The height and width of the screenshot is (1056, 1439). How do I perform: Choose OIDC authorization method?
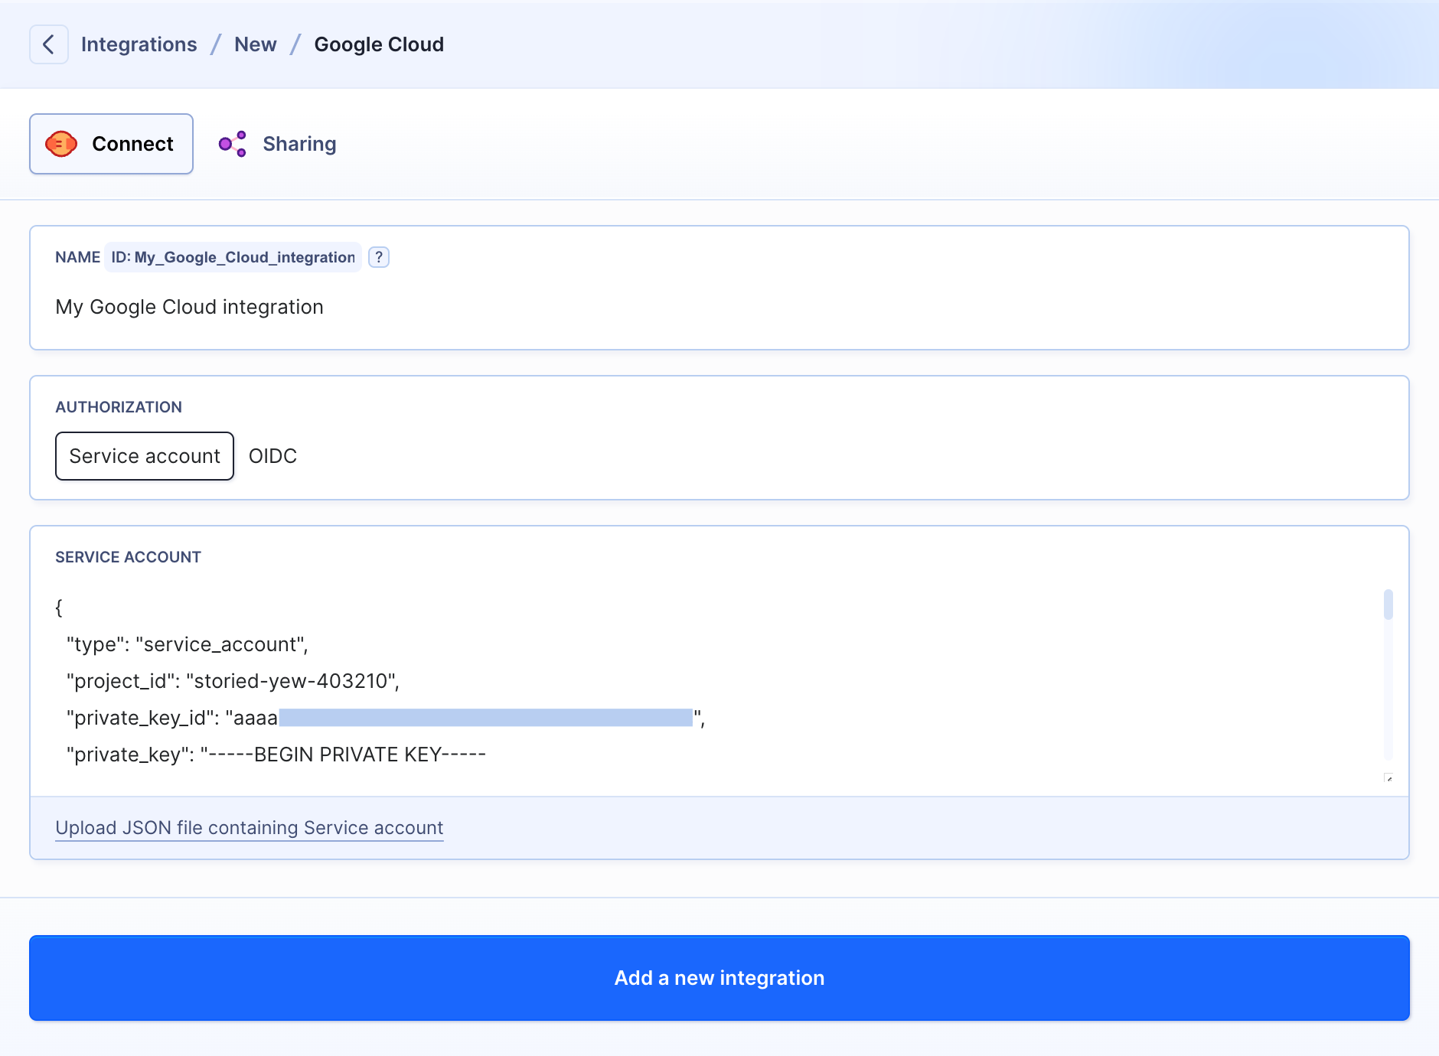[x=272, y=456]
